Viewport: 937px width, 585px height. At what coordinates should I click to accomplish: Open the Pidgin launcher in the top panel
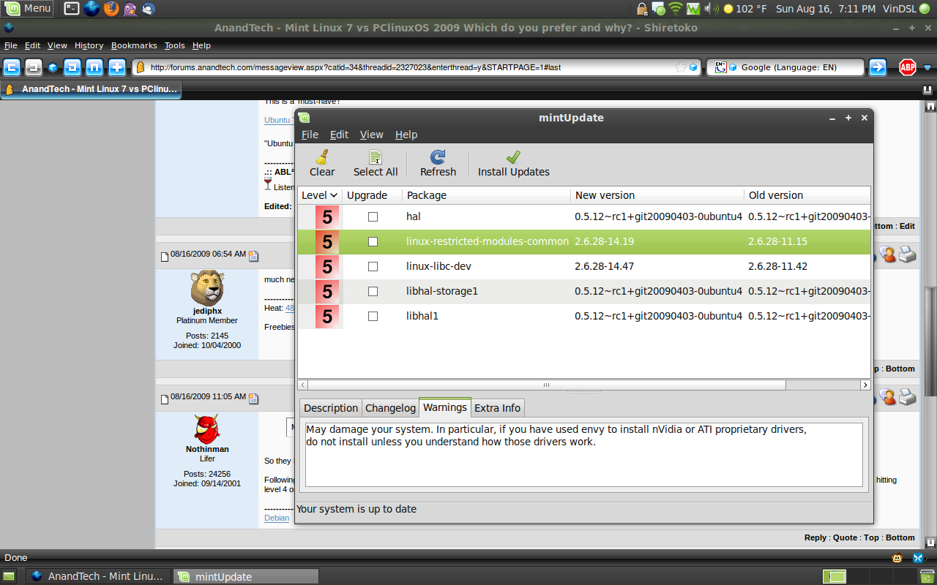130,9
